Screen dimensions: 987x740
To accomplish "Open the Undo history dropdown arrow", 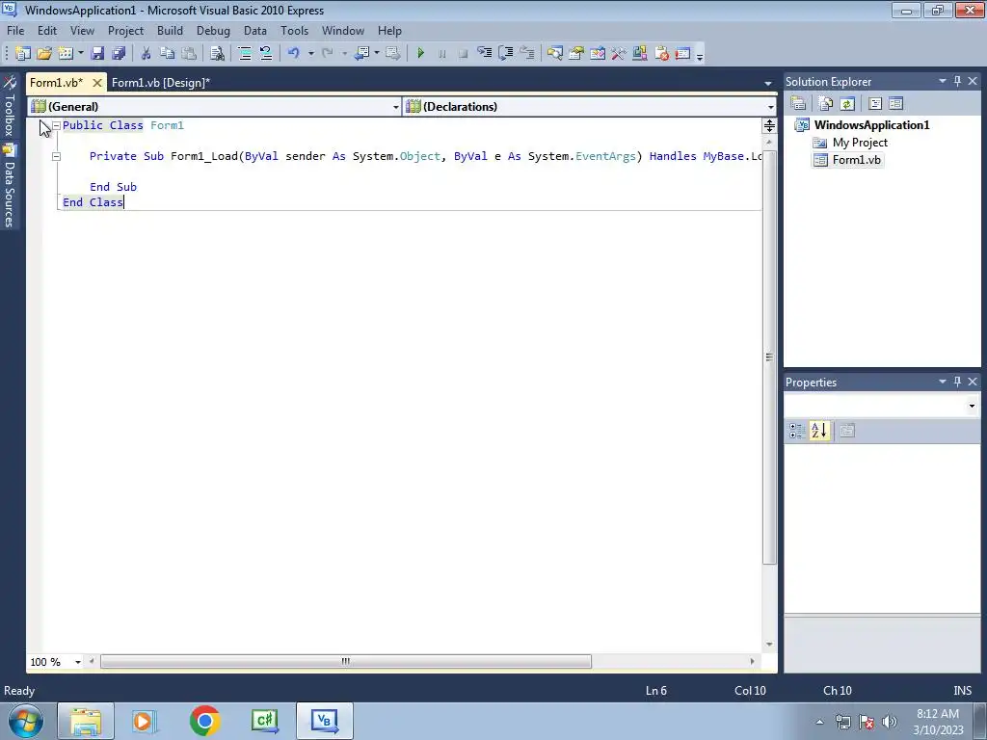I will pos(311,54).
